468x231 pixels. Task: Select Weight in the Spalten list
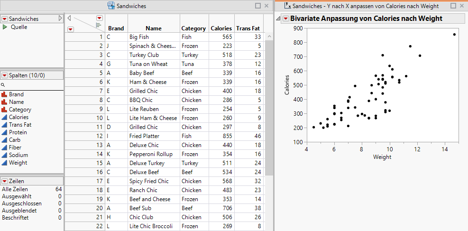point(18,163)
